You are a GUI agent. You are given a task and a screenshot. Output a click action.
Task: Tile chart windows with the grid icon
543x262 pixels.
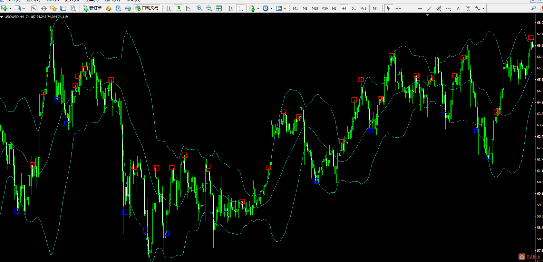point(219,8)
